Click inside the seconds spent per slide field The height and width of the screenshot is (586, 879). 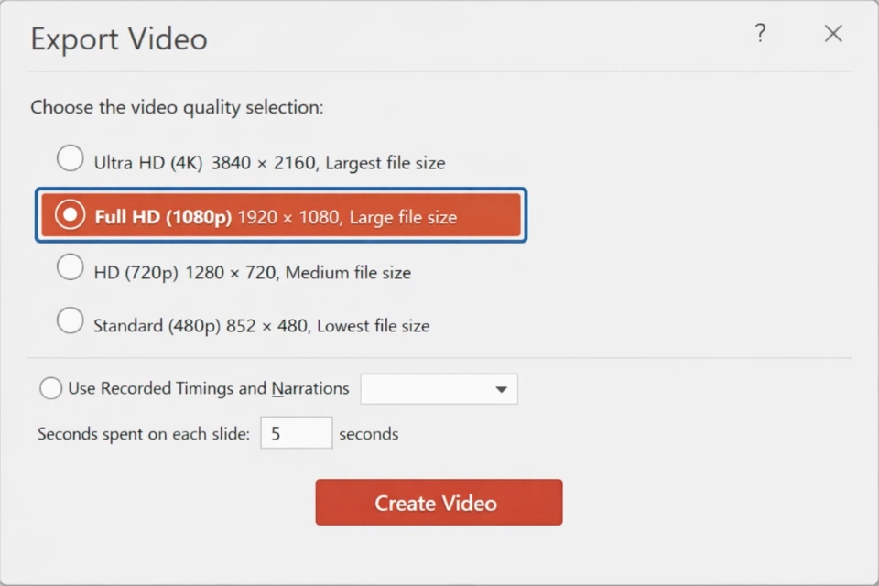point(295,432)
